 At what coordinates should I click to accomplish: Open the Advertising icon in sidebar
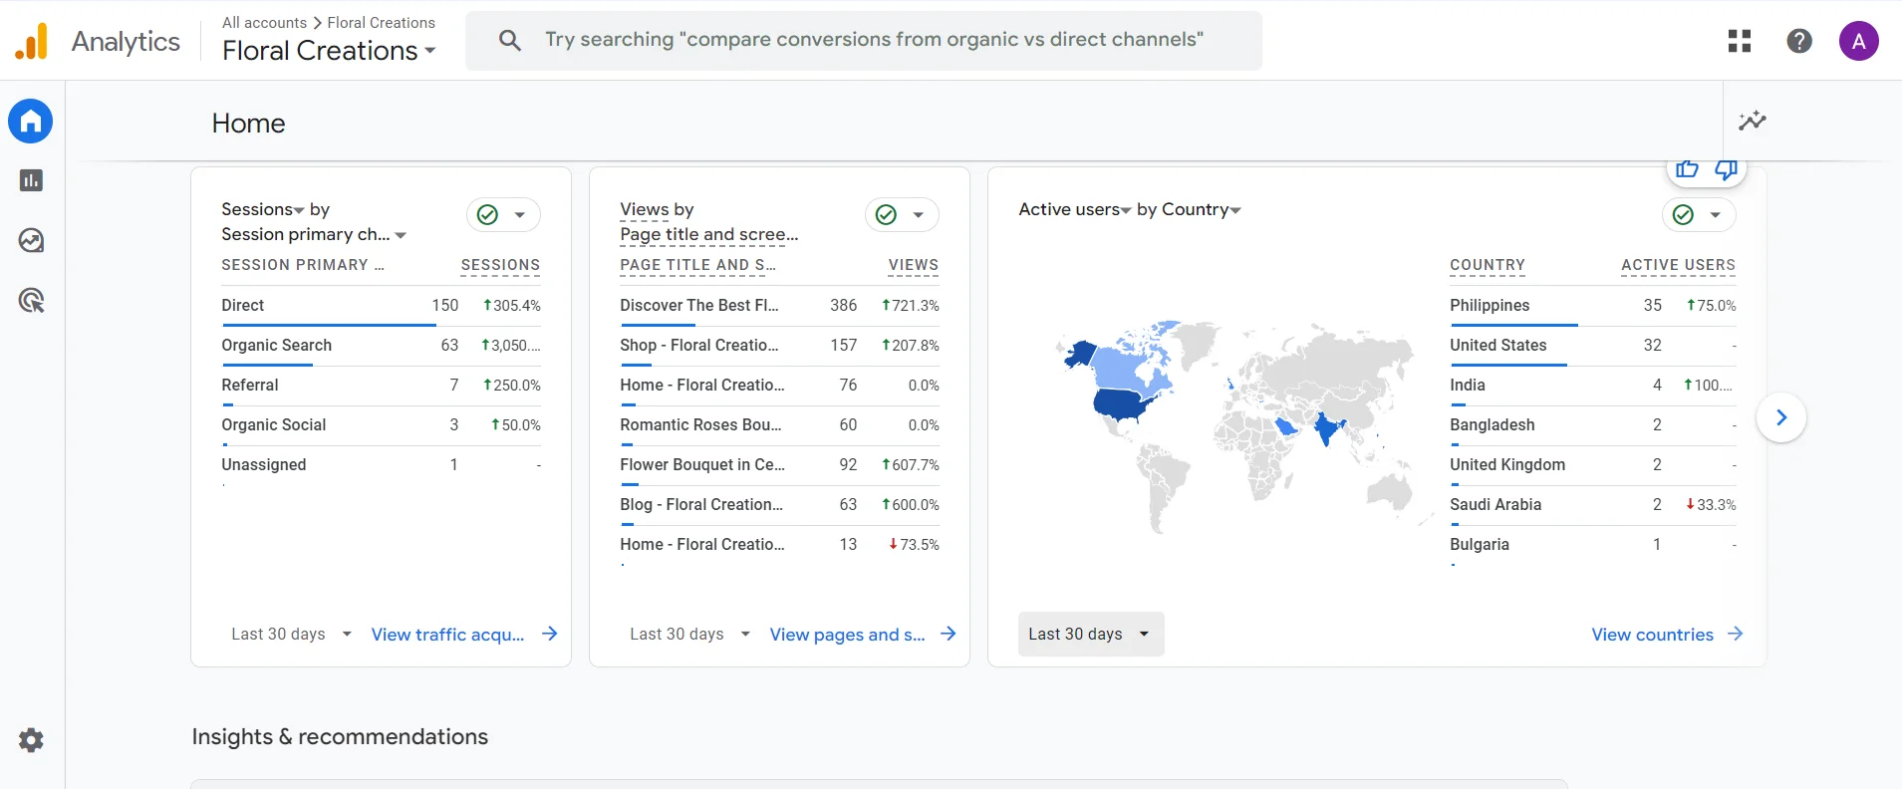coord(31,300)
